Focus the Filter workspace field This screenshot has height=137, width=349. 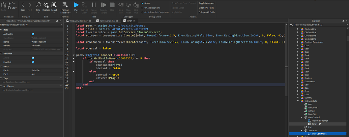(319, 25)
